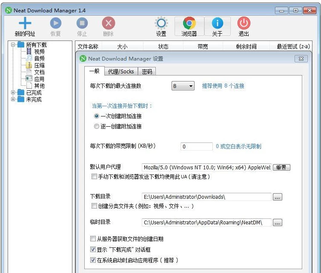Click the bandwidth limit input field
The width and height of the screenshot is (321, 273).
[196, 146]
